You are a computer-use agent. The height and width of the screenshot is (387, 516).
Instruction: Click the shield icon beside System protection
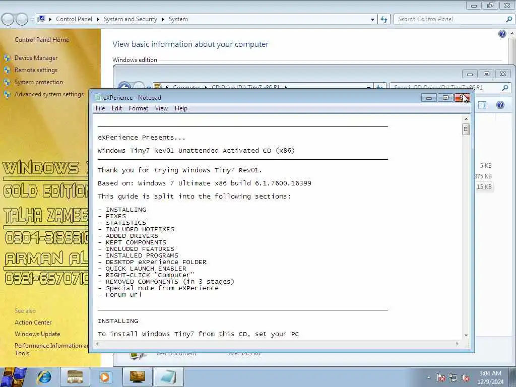pos(7,82)
